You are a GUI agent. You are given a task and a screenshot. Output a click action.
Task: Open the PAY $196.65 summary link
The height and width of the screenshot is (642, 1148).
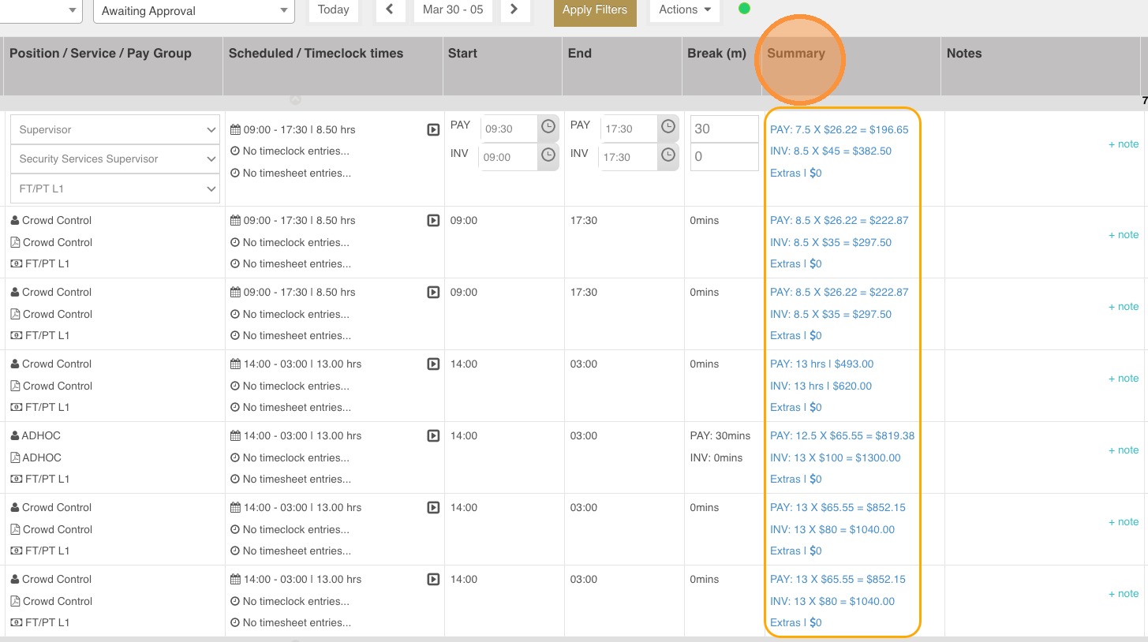(839, 129)
